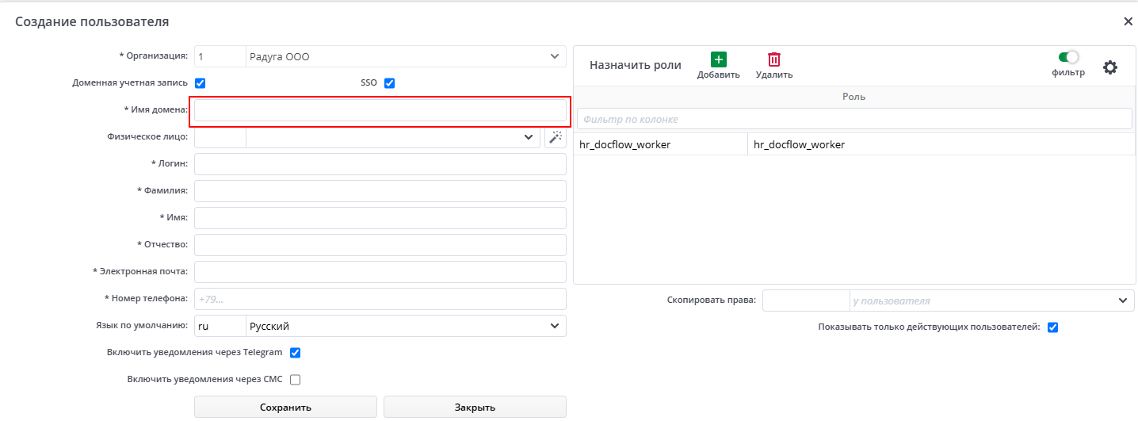The width and height of the screenshot is (1138, 421).
Task: Disable Telegram notifications checkbox
Action: tap(296, 353)
